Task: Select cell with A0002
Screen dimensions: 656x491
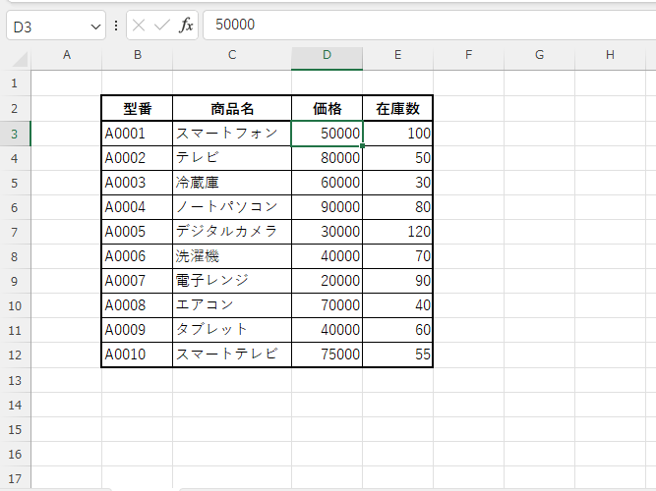Action: pos(138,158)
